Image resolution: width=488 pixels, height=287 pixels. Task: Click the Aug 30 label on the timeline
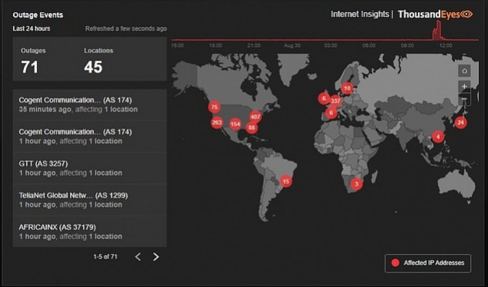[x=292, y=45]
